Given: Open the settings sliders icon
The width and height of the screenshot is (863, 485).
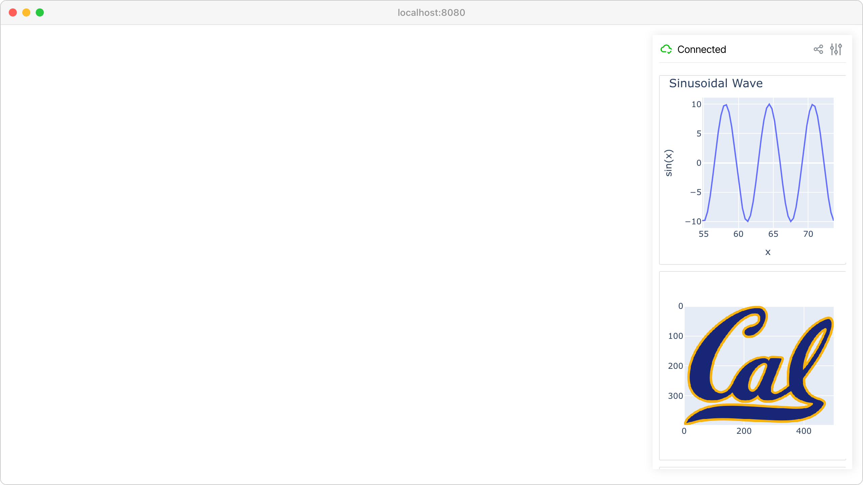Looking at the screenshot, I should tap(836, 50).
